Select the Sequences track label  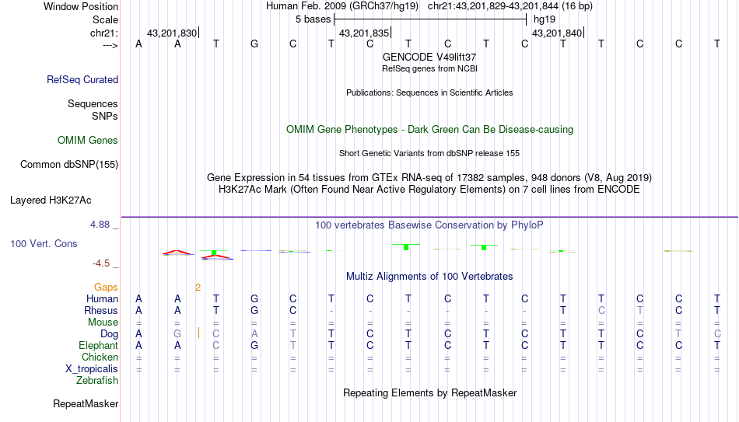[93, 103]
